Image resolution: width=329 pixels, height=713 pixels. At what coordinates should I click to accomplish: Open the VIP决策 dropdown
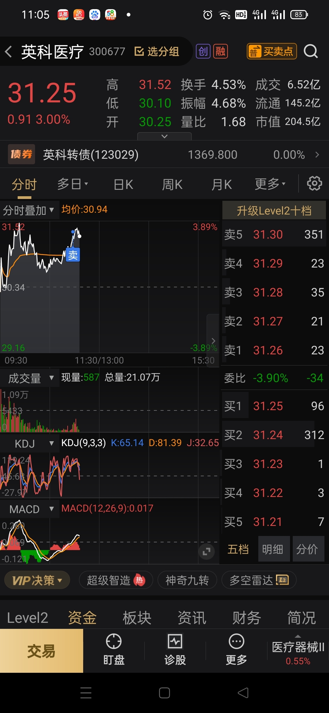[37, 580]
